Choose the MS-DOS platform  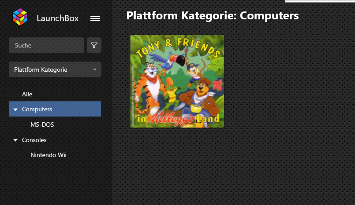click(x=42, y=125)
